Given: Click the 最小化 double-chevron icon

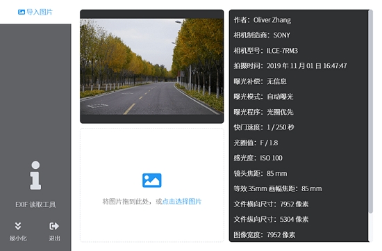Looking at the screenshot, I should 18,226.
